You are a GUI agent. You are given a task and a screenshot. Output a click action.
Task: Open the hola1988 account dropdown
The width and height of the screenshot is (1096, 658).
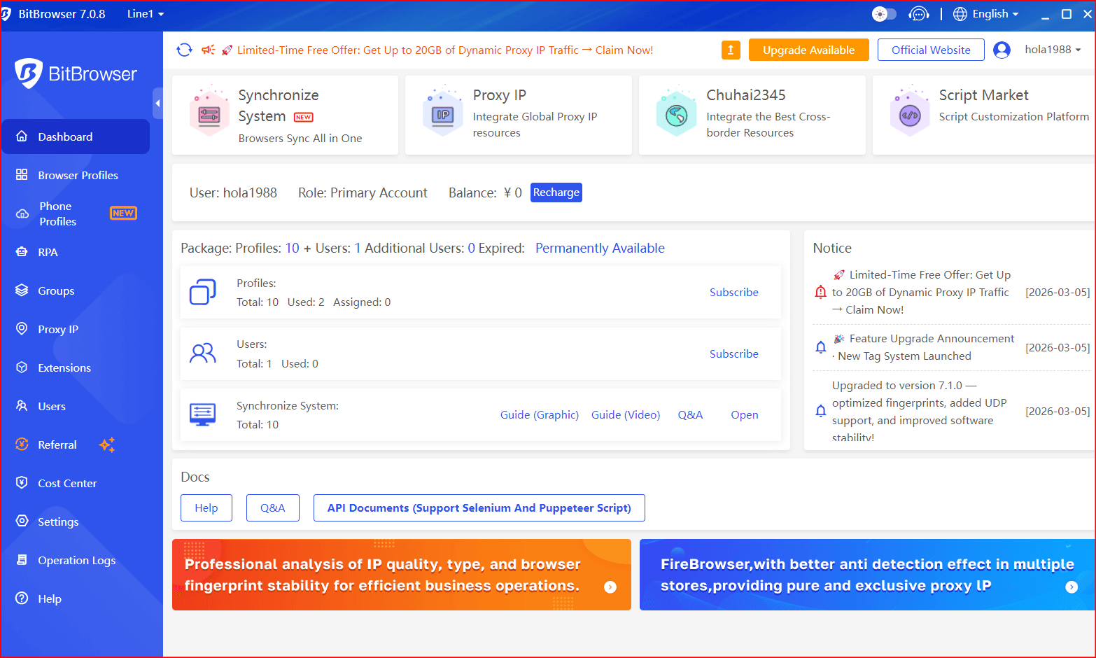point(1053,50)
